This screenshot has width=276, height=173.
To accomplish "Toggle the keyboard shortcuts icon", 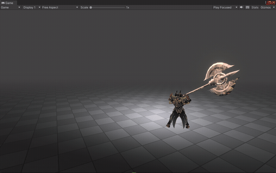I will click(x=248, y=7).
